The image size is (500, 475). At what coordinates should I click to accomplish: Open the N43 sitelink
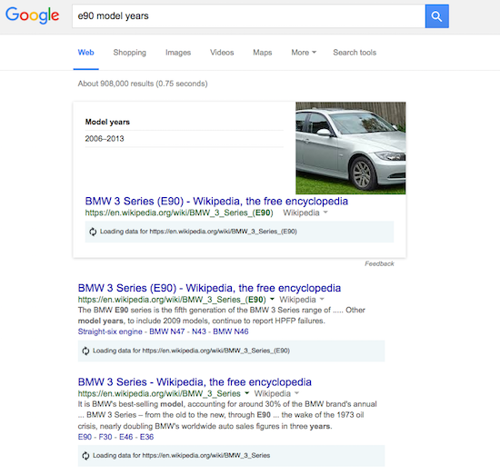point(199,332)
